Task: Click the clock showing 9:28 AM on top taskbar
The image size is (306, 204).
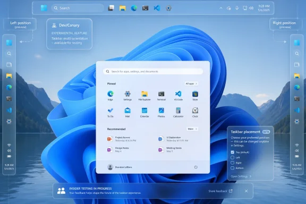Action: [x=264, y=8]
